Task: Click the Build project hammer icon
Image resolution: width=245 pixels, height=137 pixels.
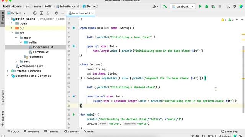Action: (x=165, y=6)
